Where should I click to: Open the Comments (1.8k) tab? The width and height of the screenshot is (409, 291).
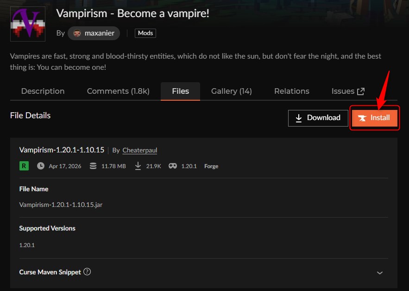click(x=118, y=91)
